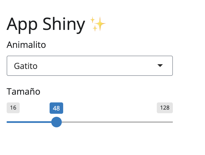Click the sparkles emoji beside the title
Image resolution: width=205 pixels, height=155 pixels.
tap(98, 24)
